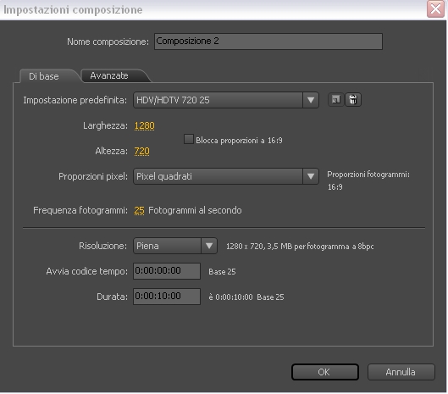The image size is (448, 394).
Task: Click the frame rate value 25
Action: pos(139,210)
